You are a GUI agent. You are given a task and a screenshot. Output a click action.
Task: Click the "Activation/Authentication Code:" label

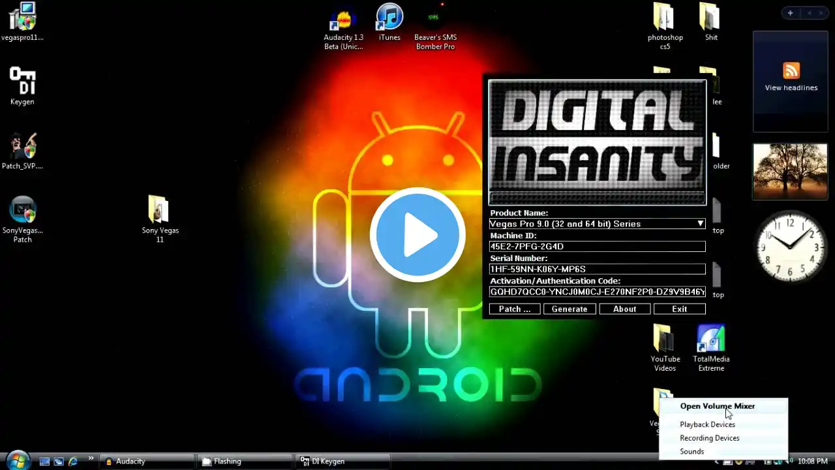click(x=555, y=281)
